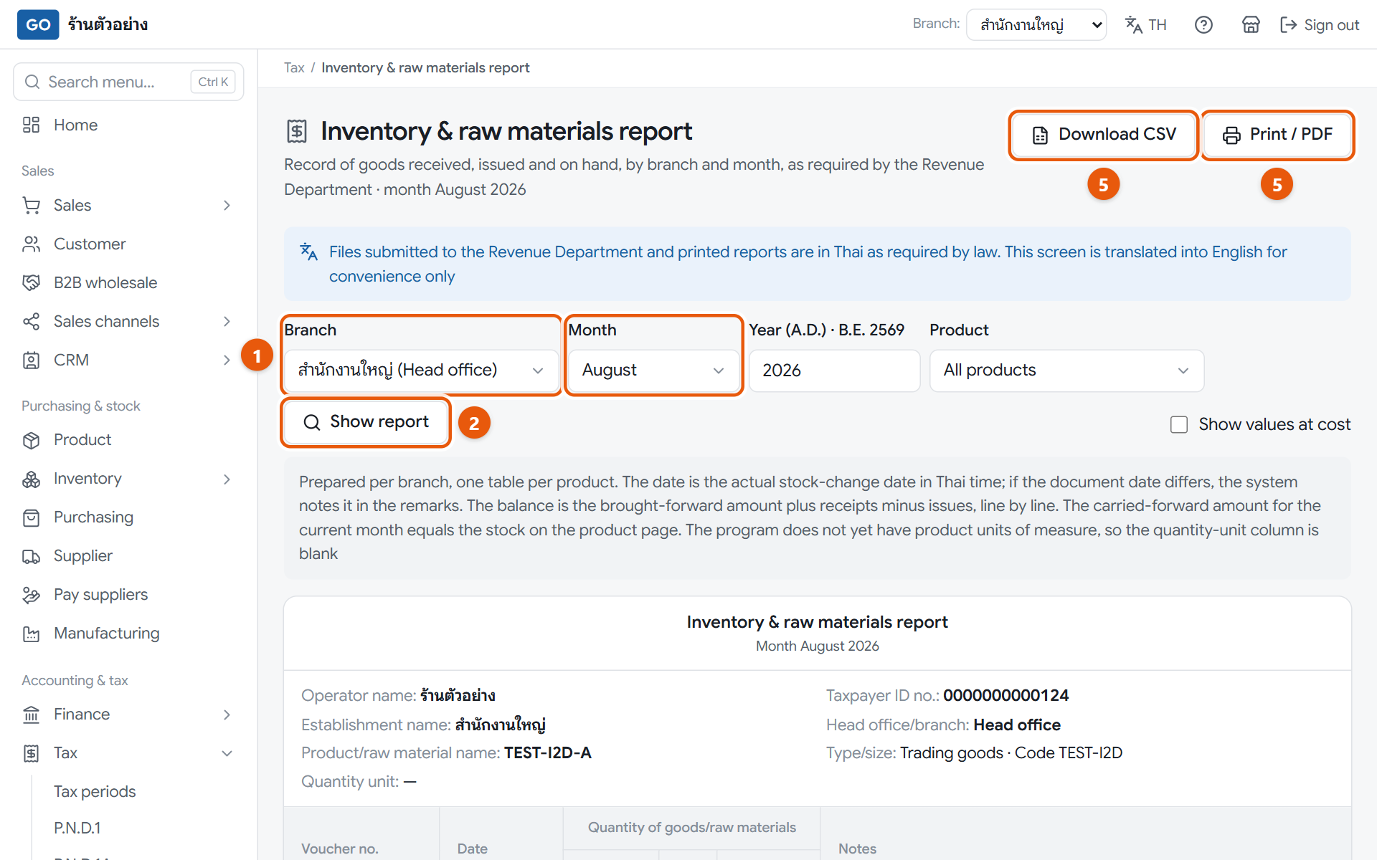Open Tax periods submenu item
The width and height of the screenshot is (1377, 860).
95,791
